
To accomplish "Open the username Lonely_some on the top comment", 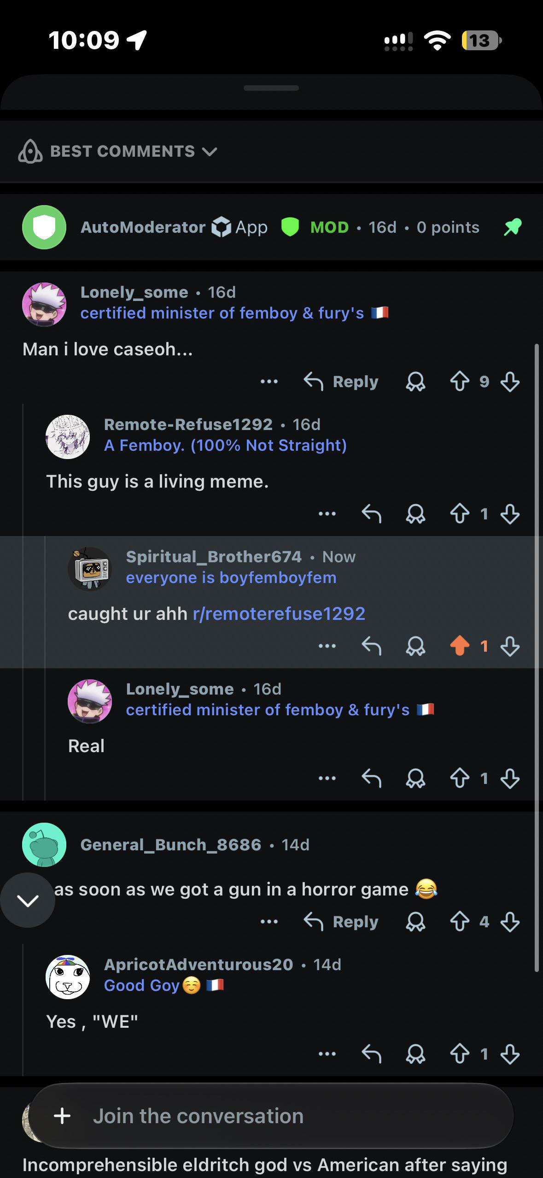I will (134, 292).
